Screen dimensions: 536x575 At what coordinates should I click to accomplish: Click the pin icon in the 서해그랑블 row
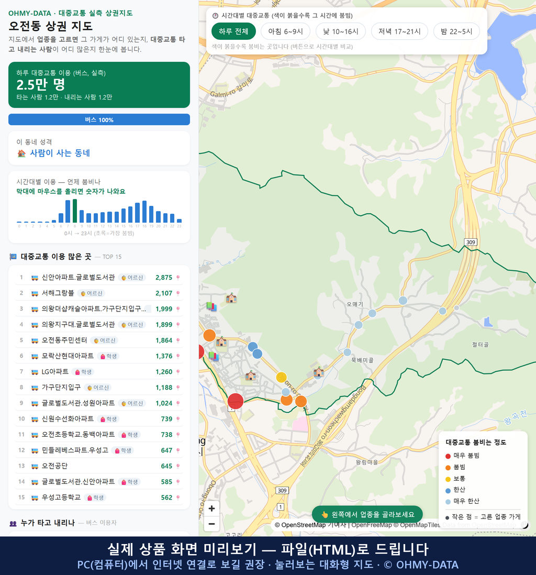(178, 293)
